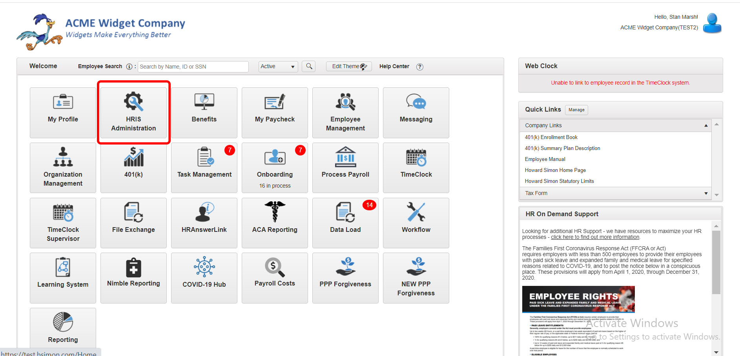
Task: Click the magnifier search button
Action: click(x=309, y=66)
